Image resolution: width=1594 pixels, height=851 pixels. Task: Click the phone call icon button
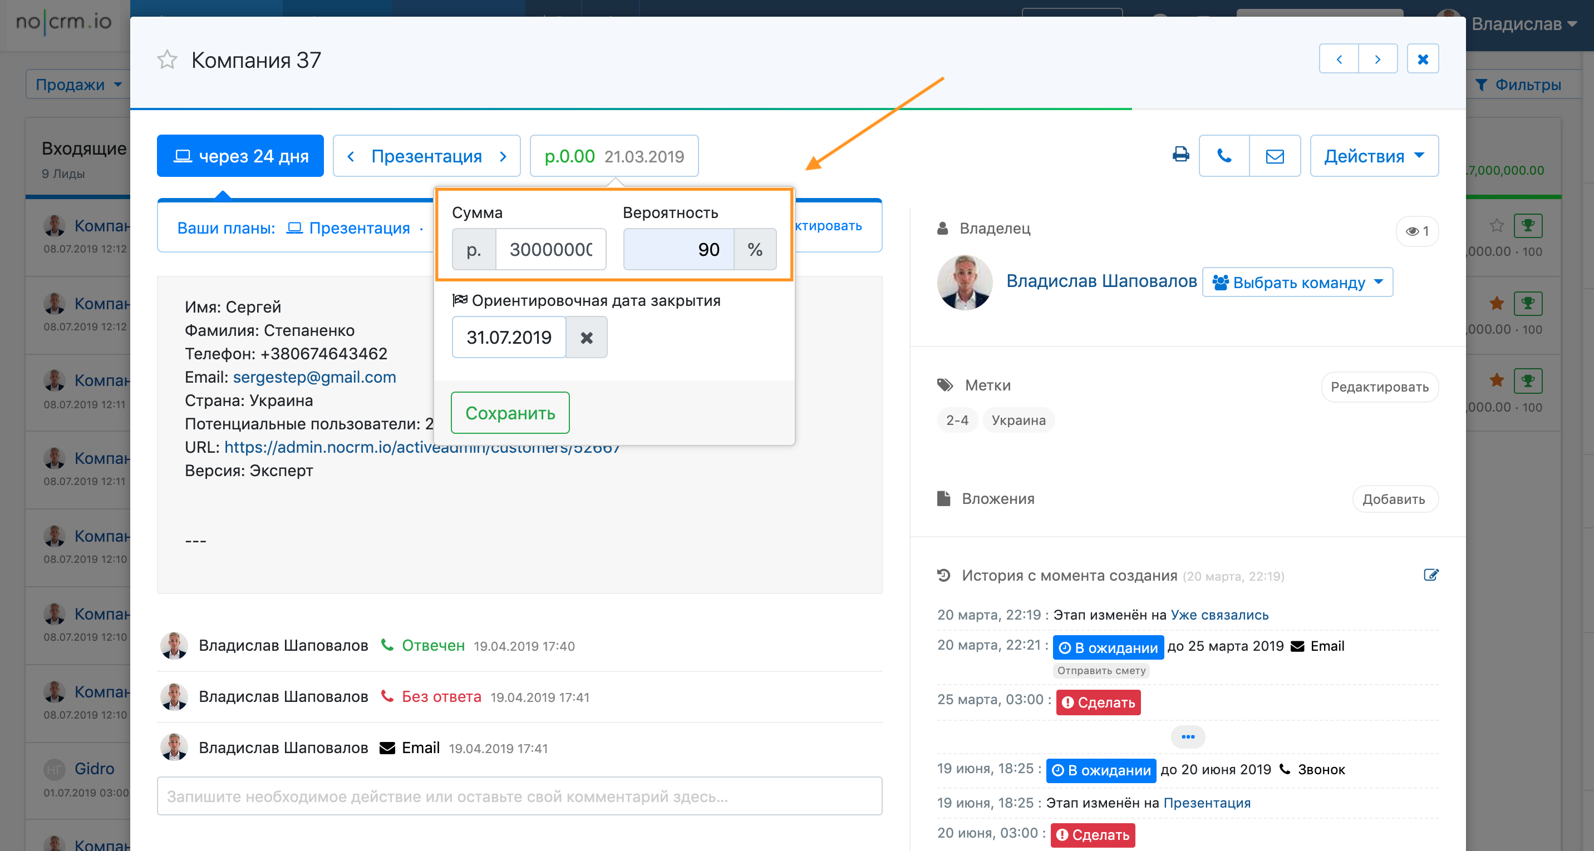(x=1223, y=156)
